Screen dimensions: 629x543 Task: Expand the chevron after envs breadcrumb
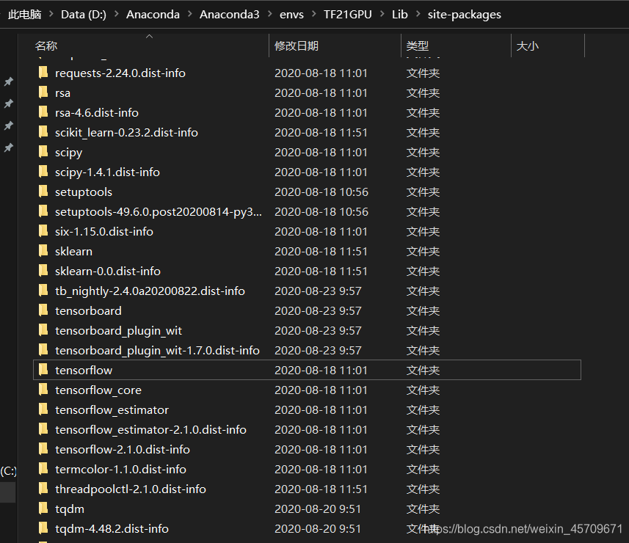coord(313,14)
